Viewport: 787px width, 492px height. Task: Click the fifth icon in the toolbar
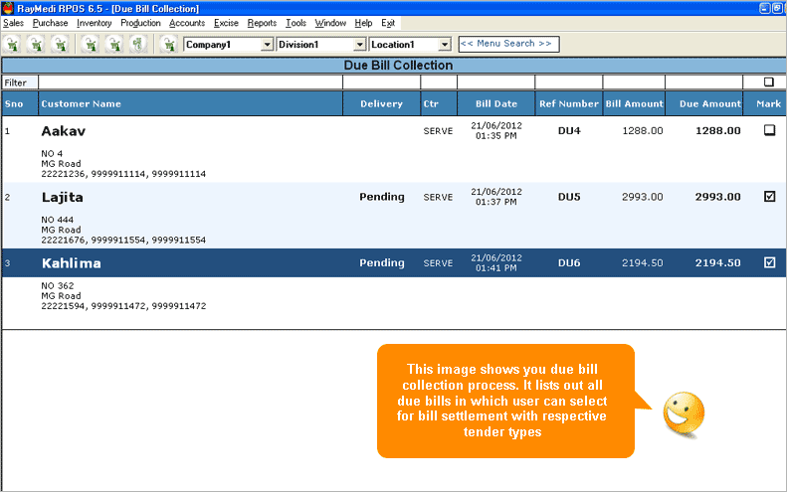tap(113, 45)
